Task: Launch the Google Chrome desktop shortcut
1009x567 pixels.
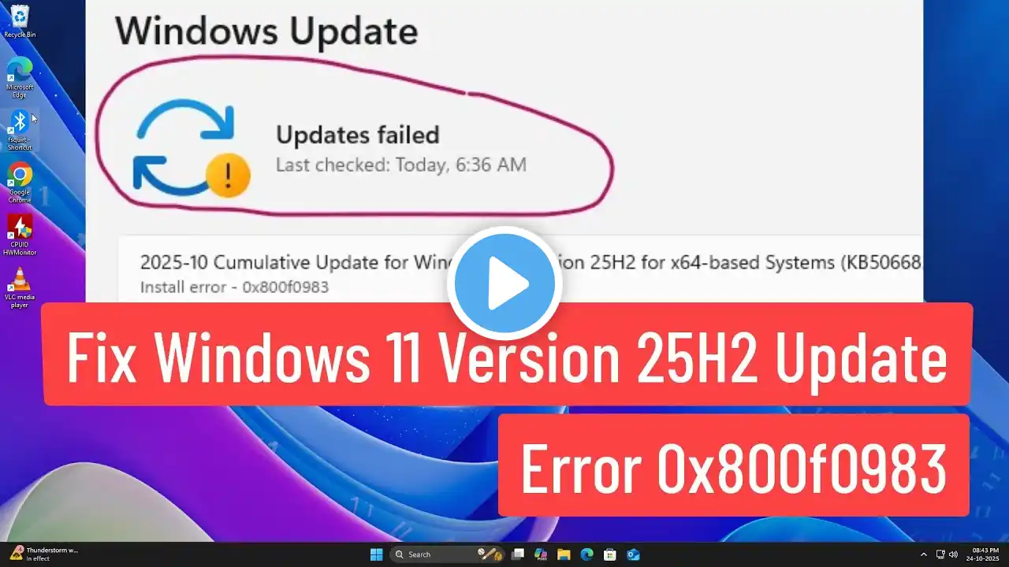Action: [x=19, y=183]
